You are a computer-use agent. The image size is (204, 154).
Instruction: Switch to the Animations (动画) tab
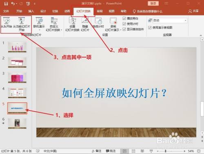(x=67, y=11)
